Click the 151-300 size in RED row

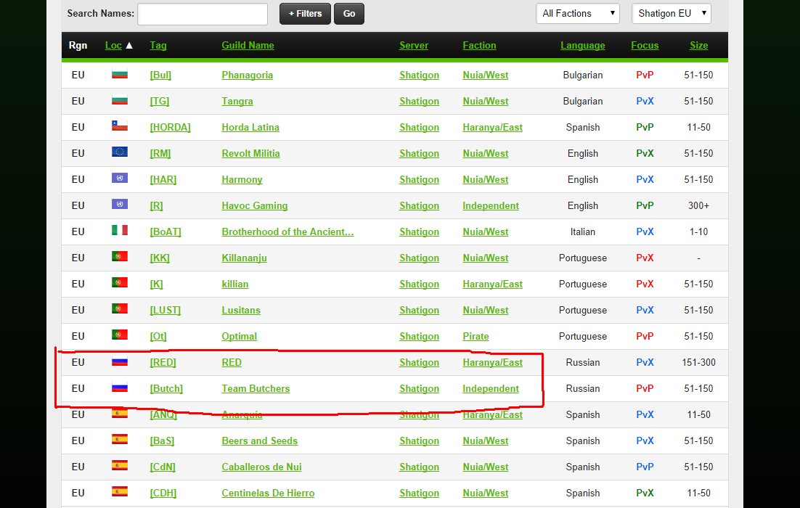[698, 362]
